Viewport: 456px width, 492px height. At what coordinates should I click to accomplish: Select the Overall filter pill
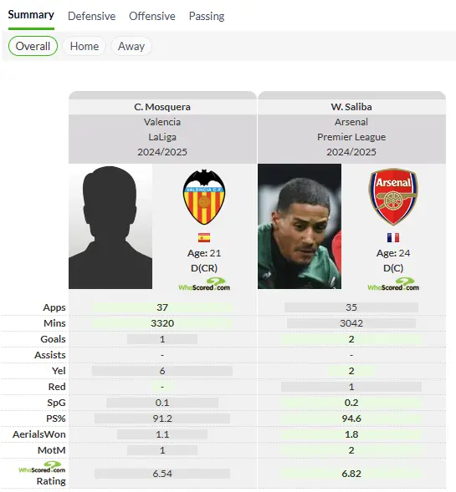coord(33,46)
